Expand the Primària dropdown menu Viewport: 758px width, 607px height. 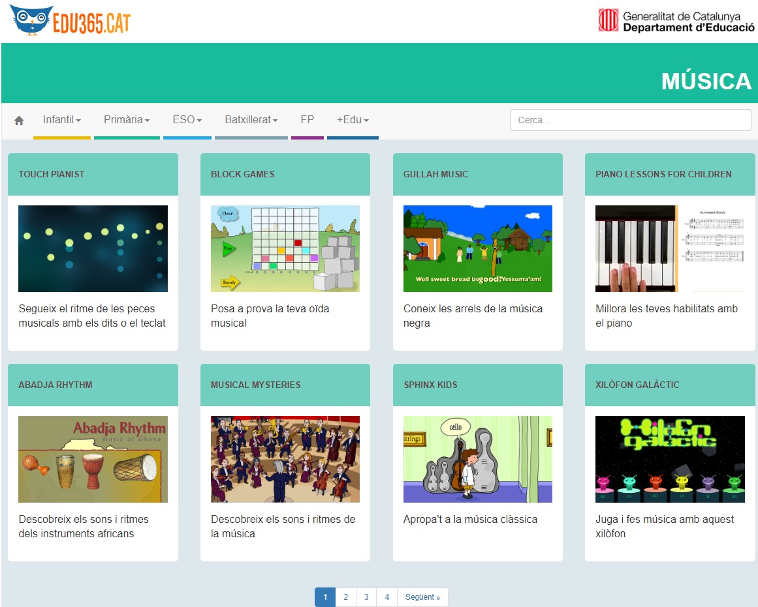[127, 120]
